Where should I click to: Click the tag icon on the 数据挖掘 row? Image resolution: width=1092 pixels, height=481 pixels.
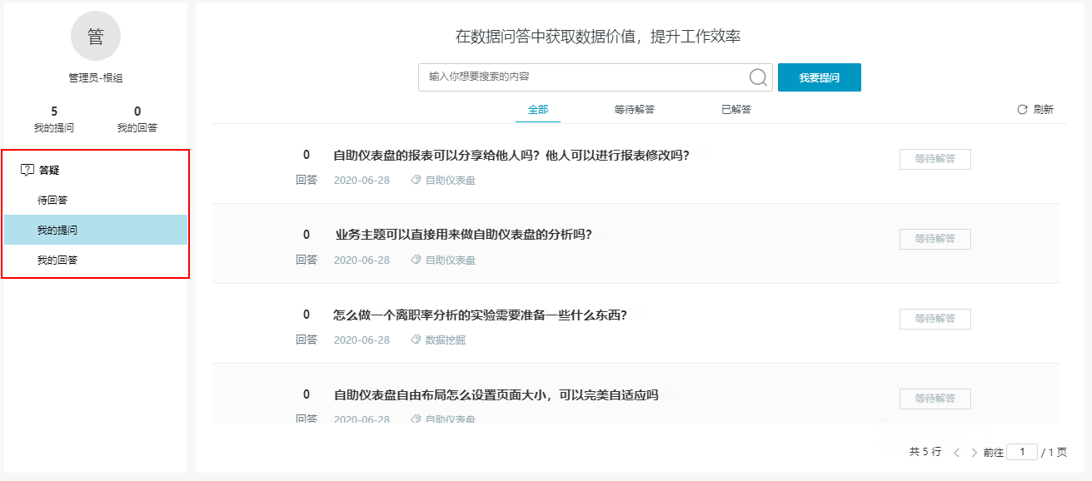coord(416,340)
